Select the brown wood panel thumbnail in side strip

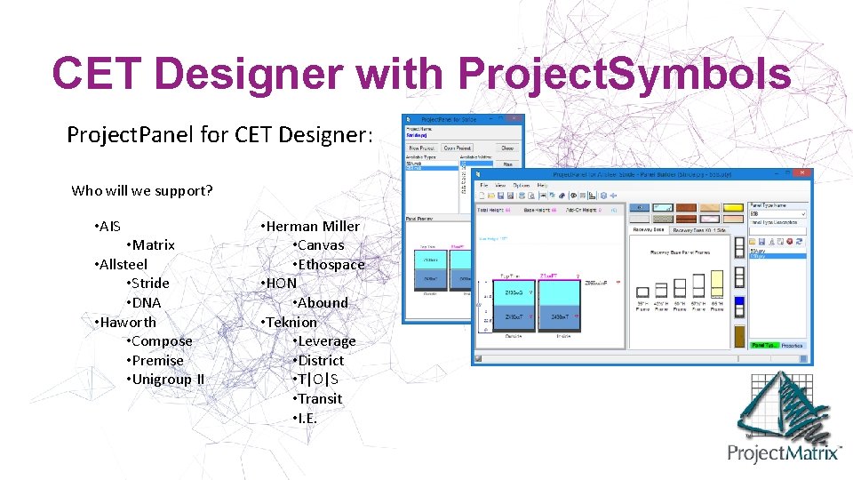(x=740, y=336)
